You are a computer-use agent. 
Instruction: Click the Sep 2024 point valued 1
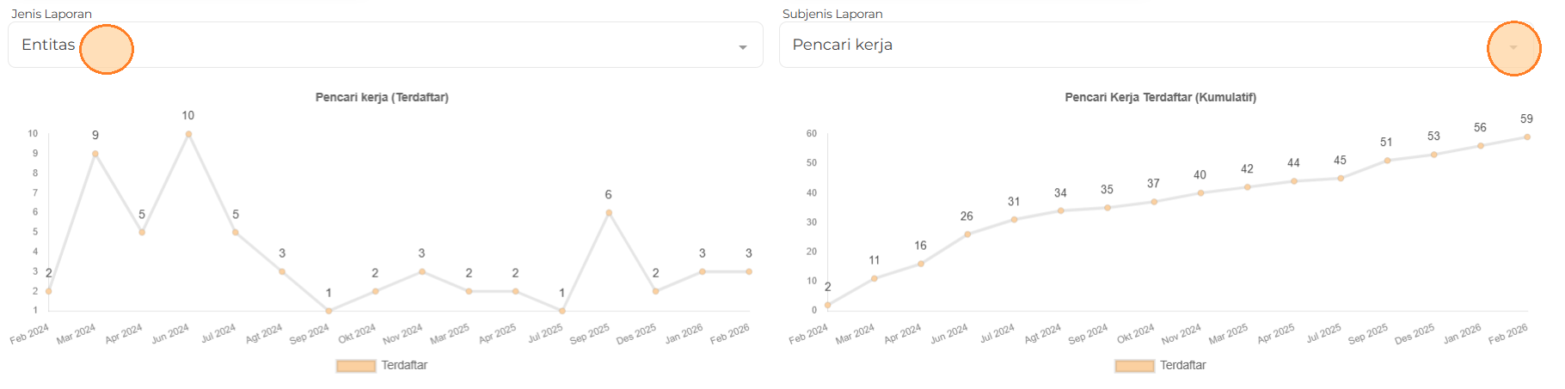pos(328,311)
